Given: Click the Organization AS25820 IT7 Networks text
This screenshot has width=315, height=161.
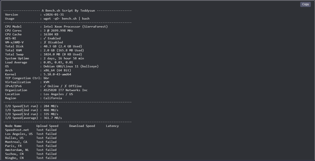Looking at the screenshot, I should (x=65, y=90).
